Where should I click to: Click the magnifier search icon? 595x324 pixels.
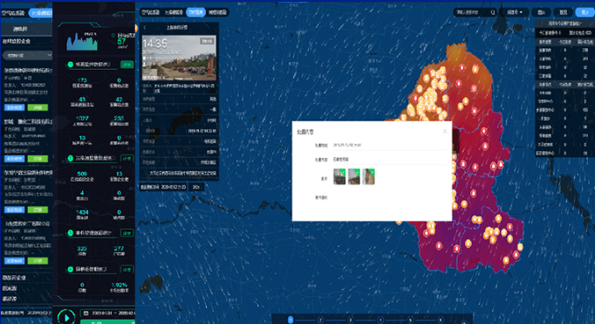pos(493,12)
